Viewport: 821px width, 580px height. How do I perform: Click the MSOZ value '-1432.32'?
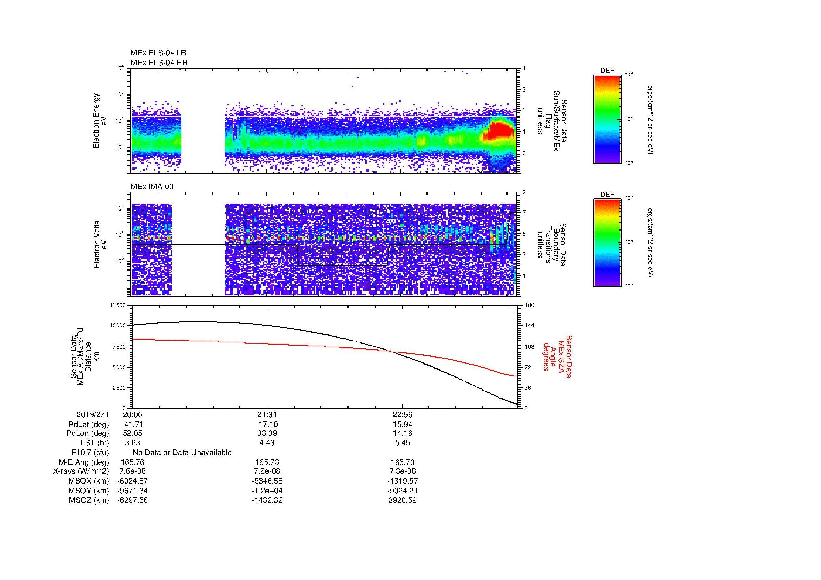(x=267, y=500)
